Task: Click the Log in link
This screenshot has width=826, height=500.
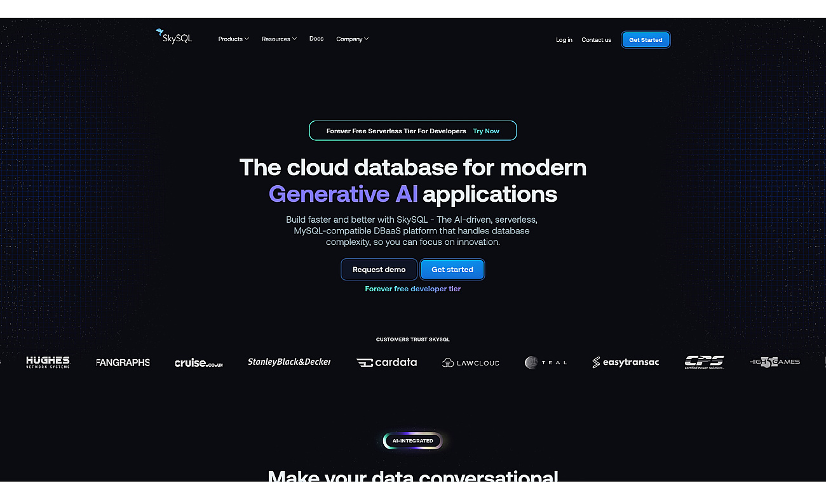Action: point(564,40)
